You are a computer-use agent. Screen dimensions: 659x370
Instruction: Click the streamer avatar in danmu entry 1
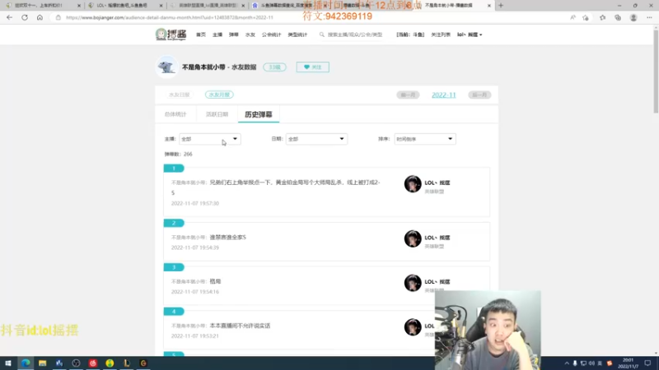[x=413, y=183]
